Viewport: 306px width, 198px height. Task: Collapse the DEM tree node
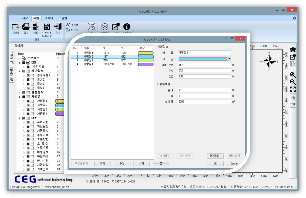coord(19,118)
